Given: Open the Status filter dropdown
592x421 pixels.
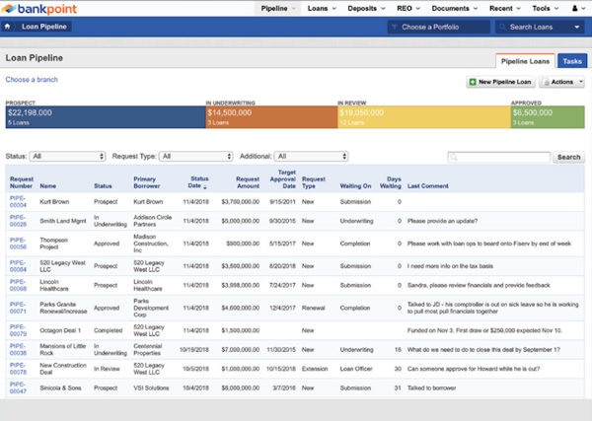Looking at the screenshot, I should click(x=68, y=156).
